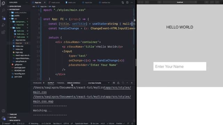Close the App.tsx editor tab
This screenshot has width=223, height=125.
coord(45,2)
